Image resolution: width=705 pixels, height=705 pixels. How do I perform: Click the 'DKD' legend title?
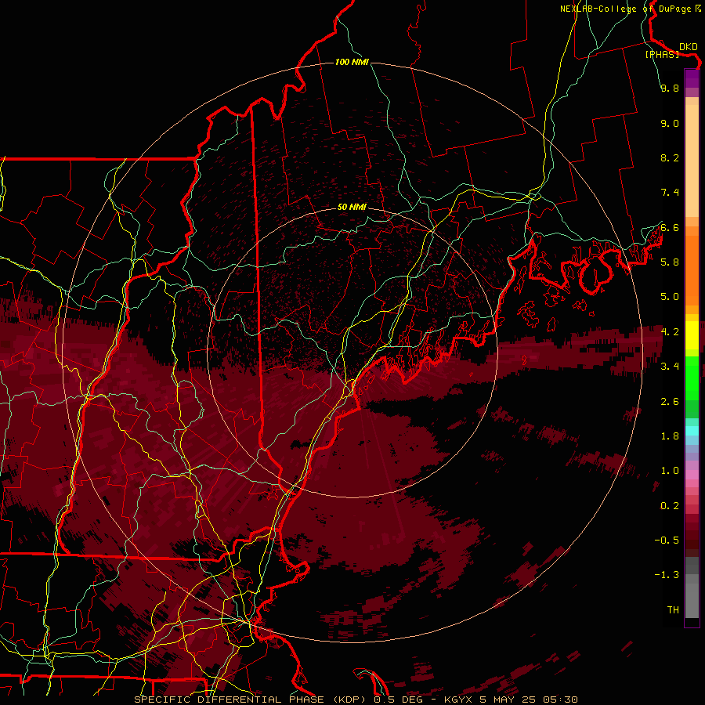[689, 47]
